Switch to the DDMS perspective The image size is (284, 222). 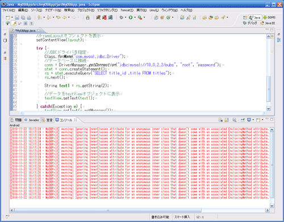point(269,18)
